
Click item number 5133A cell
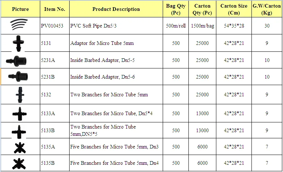tap(48, 113)
